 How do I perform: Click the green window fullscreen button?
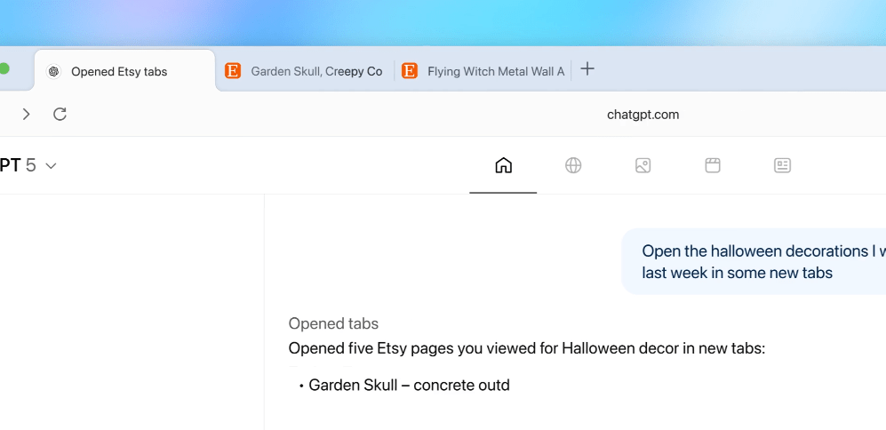point(4,69)
